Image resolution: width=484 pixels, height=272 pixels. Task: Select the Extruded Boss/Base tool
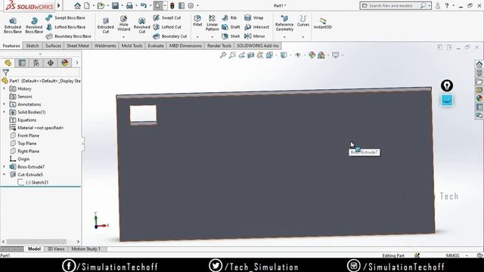point(13,25)
